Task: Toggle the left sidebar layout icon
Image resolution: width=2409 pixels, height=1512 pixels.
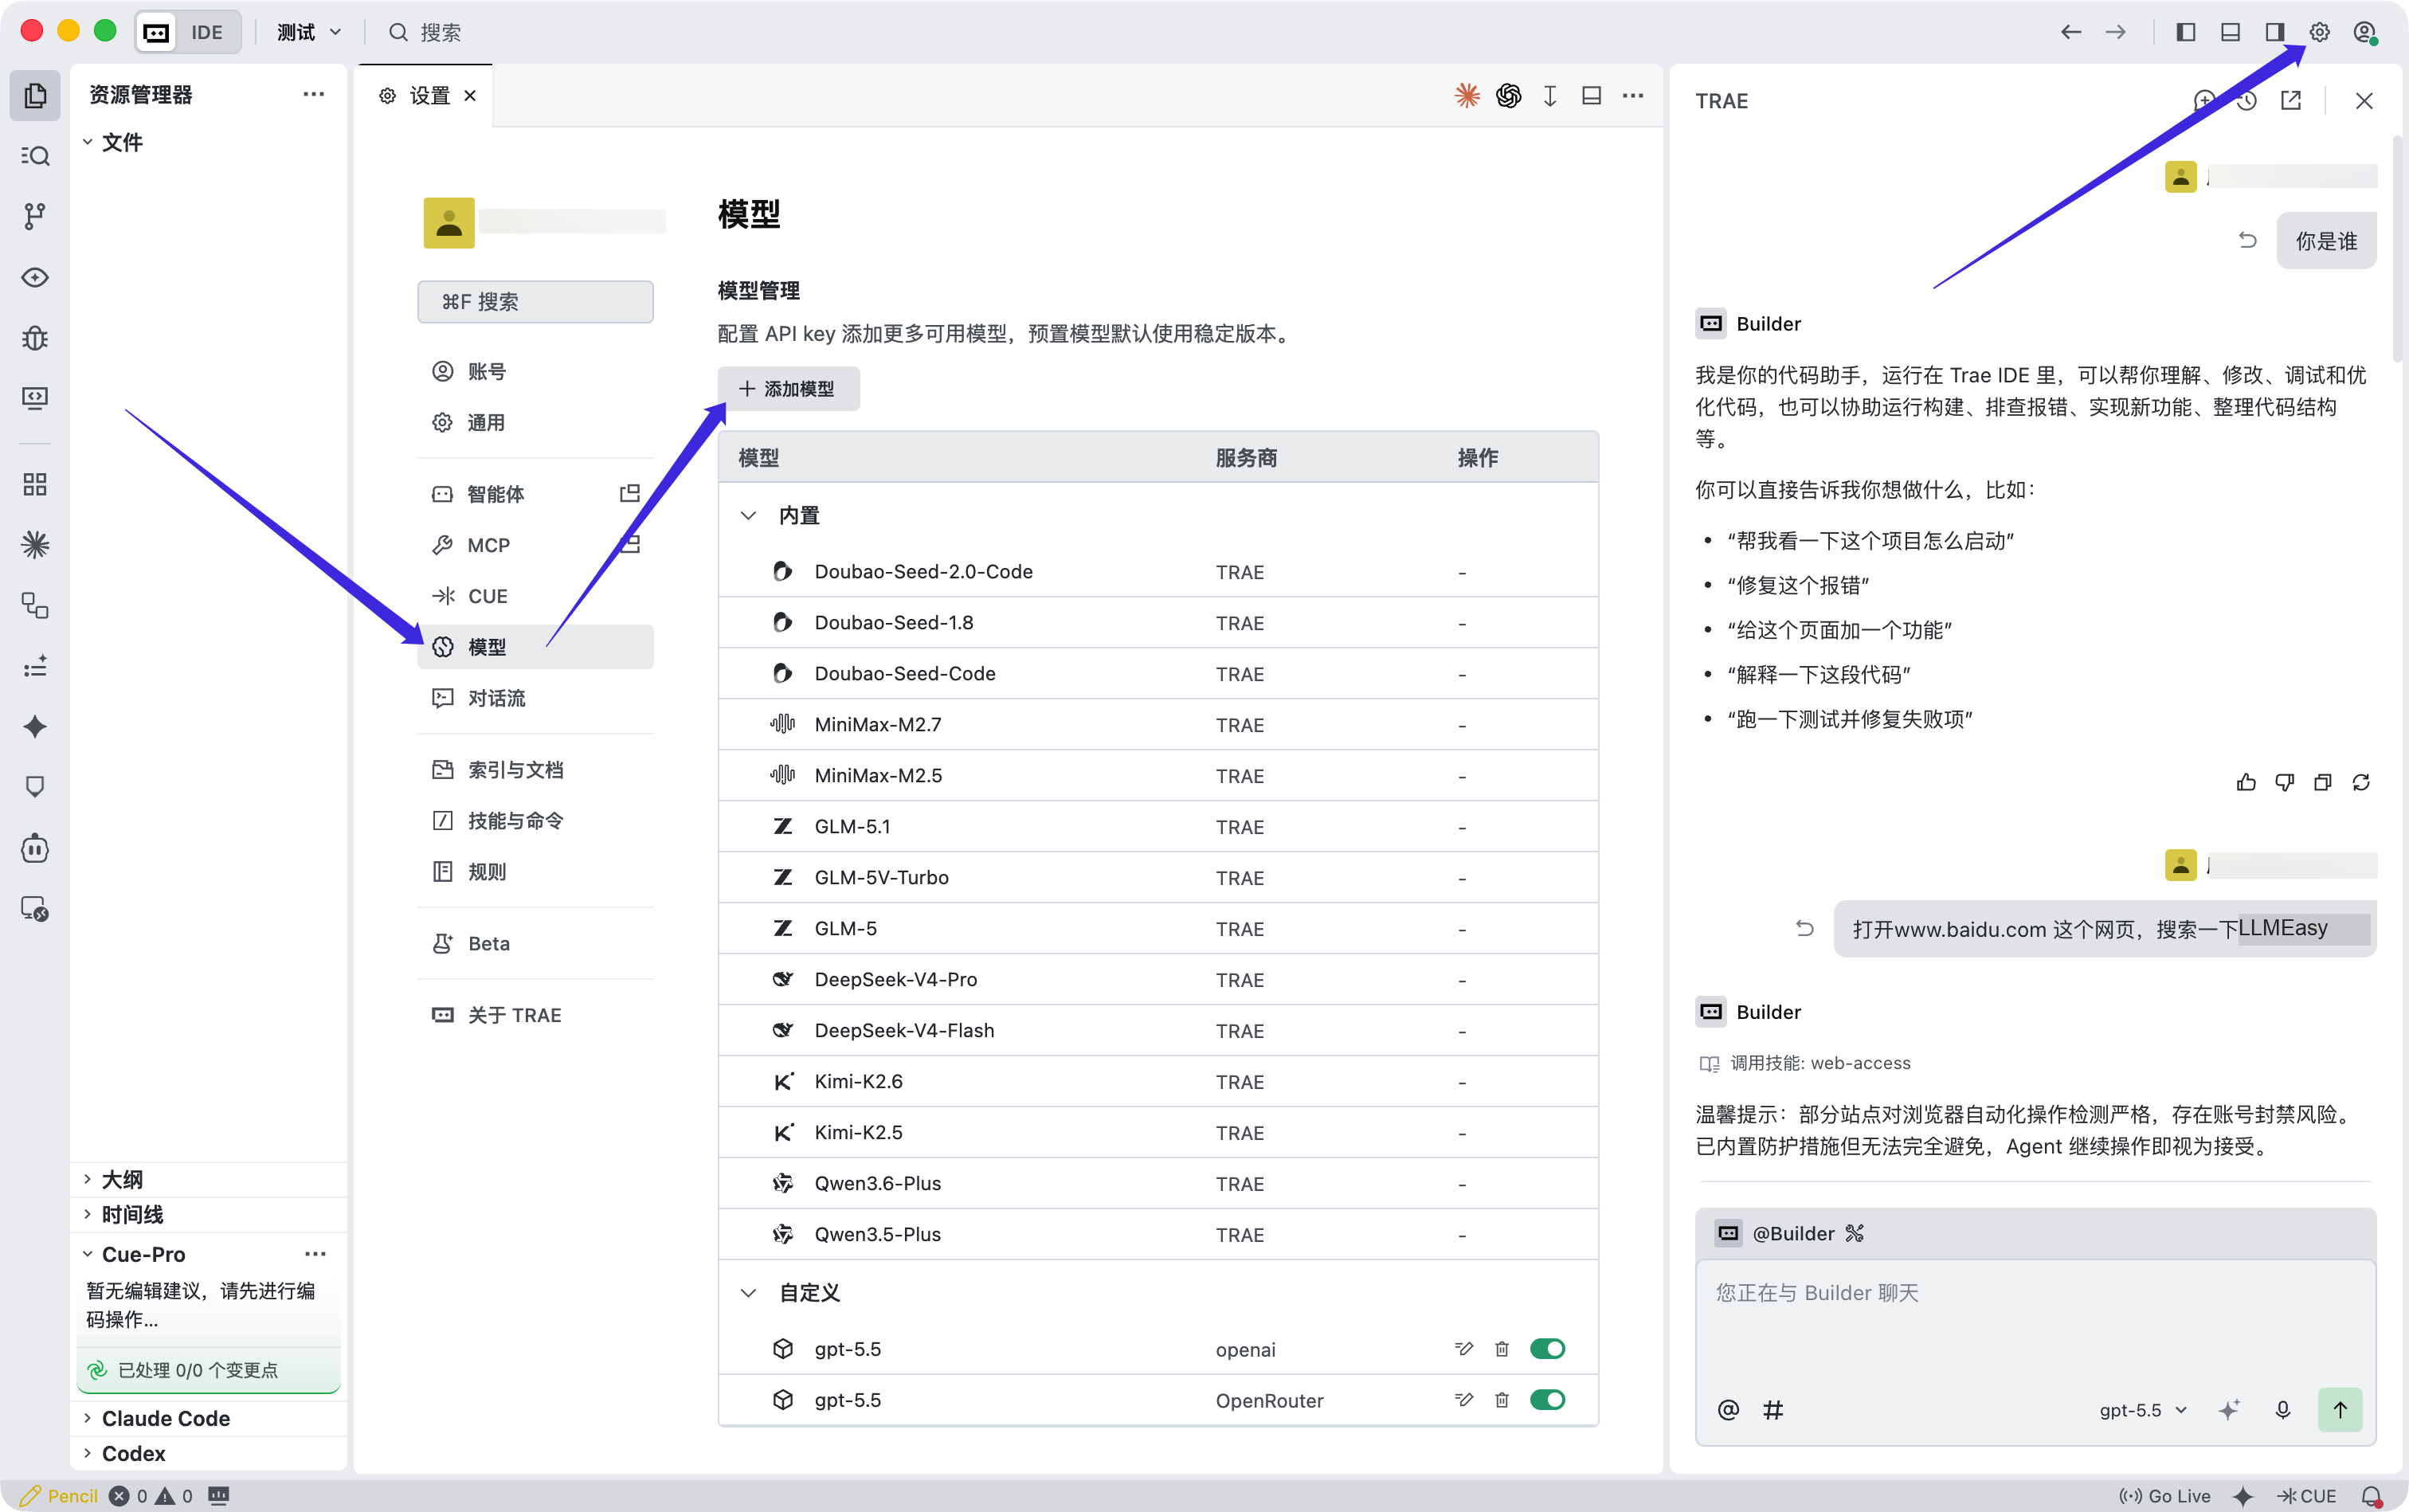Action: [x=2186, y=32]
